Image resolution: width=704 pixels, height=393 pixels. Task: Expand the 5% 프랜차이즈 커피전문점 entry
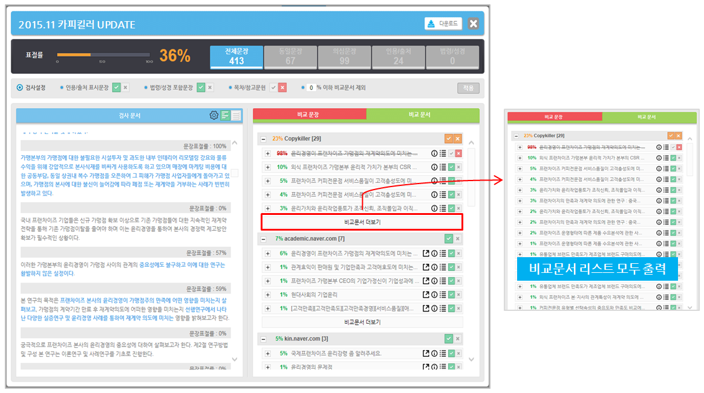pos(267,181)
